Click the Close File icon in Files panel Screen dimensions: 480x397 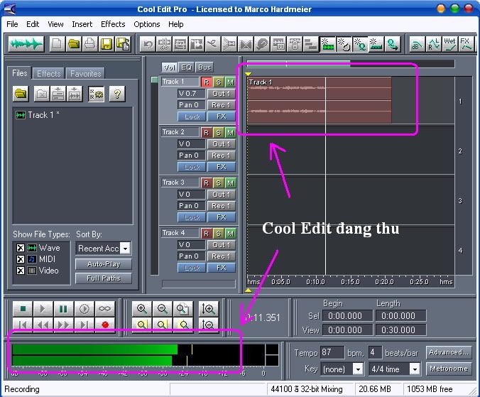coord(42,94)
